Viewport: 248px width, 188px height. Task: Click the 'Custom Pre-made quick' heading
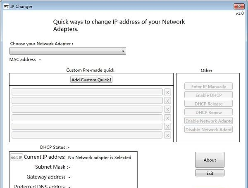pyautogui.click(x=90, y=70)
